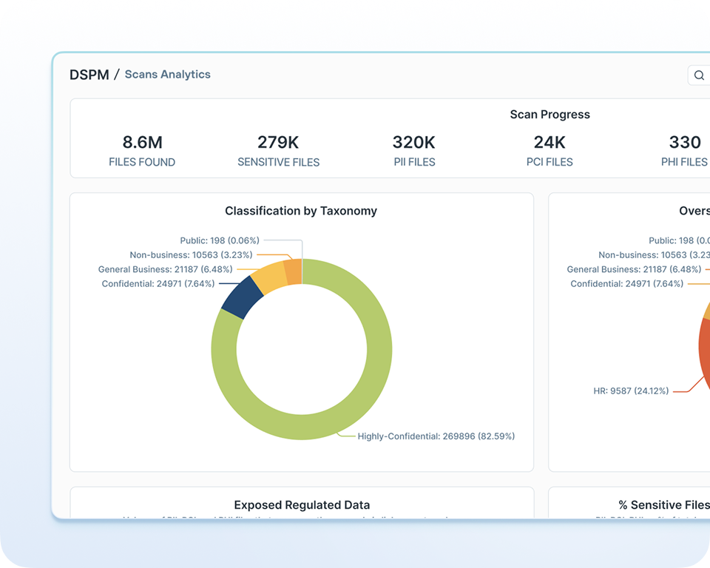Click the 320K PII Files counter
This screenshot has height=568, width=710.
414,148
